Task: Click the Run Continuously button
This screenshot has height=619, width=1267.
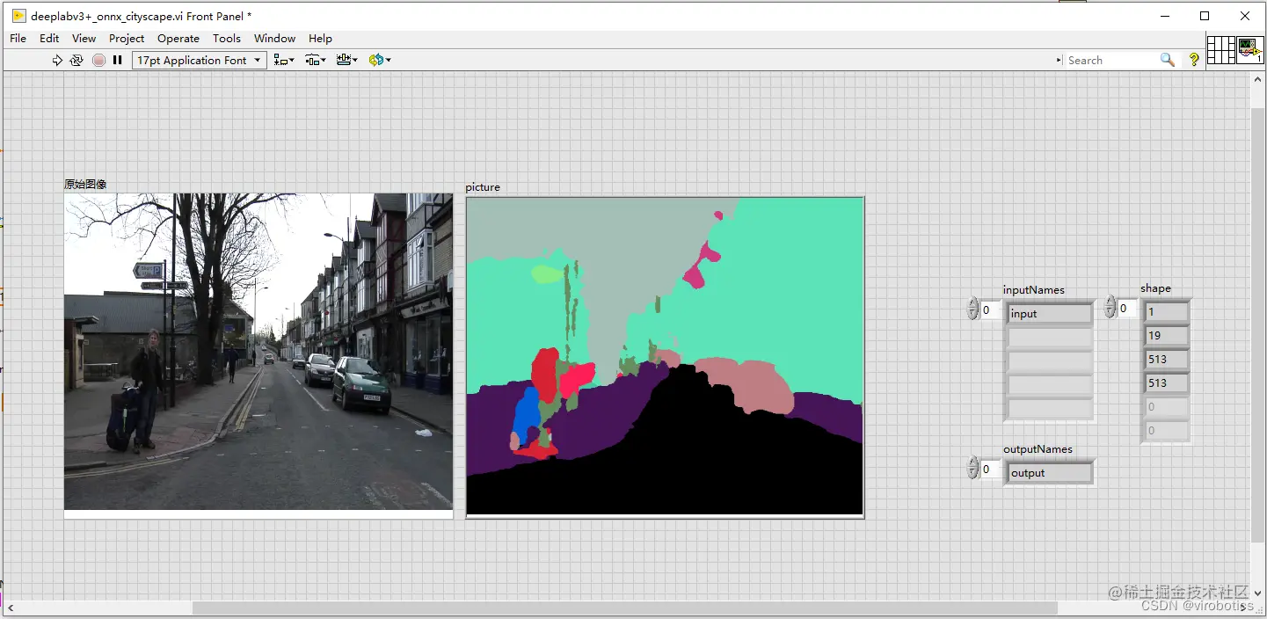Action: pyautogui.click(x=76, y=60)
